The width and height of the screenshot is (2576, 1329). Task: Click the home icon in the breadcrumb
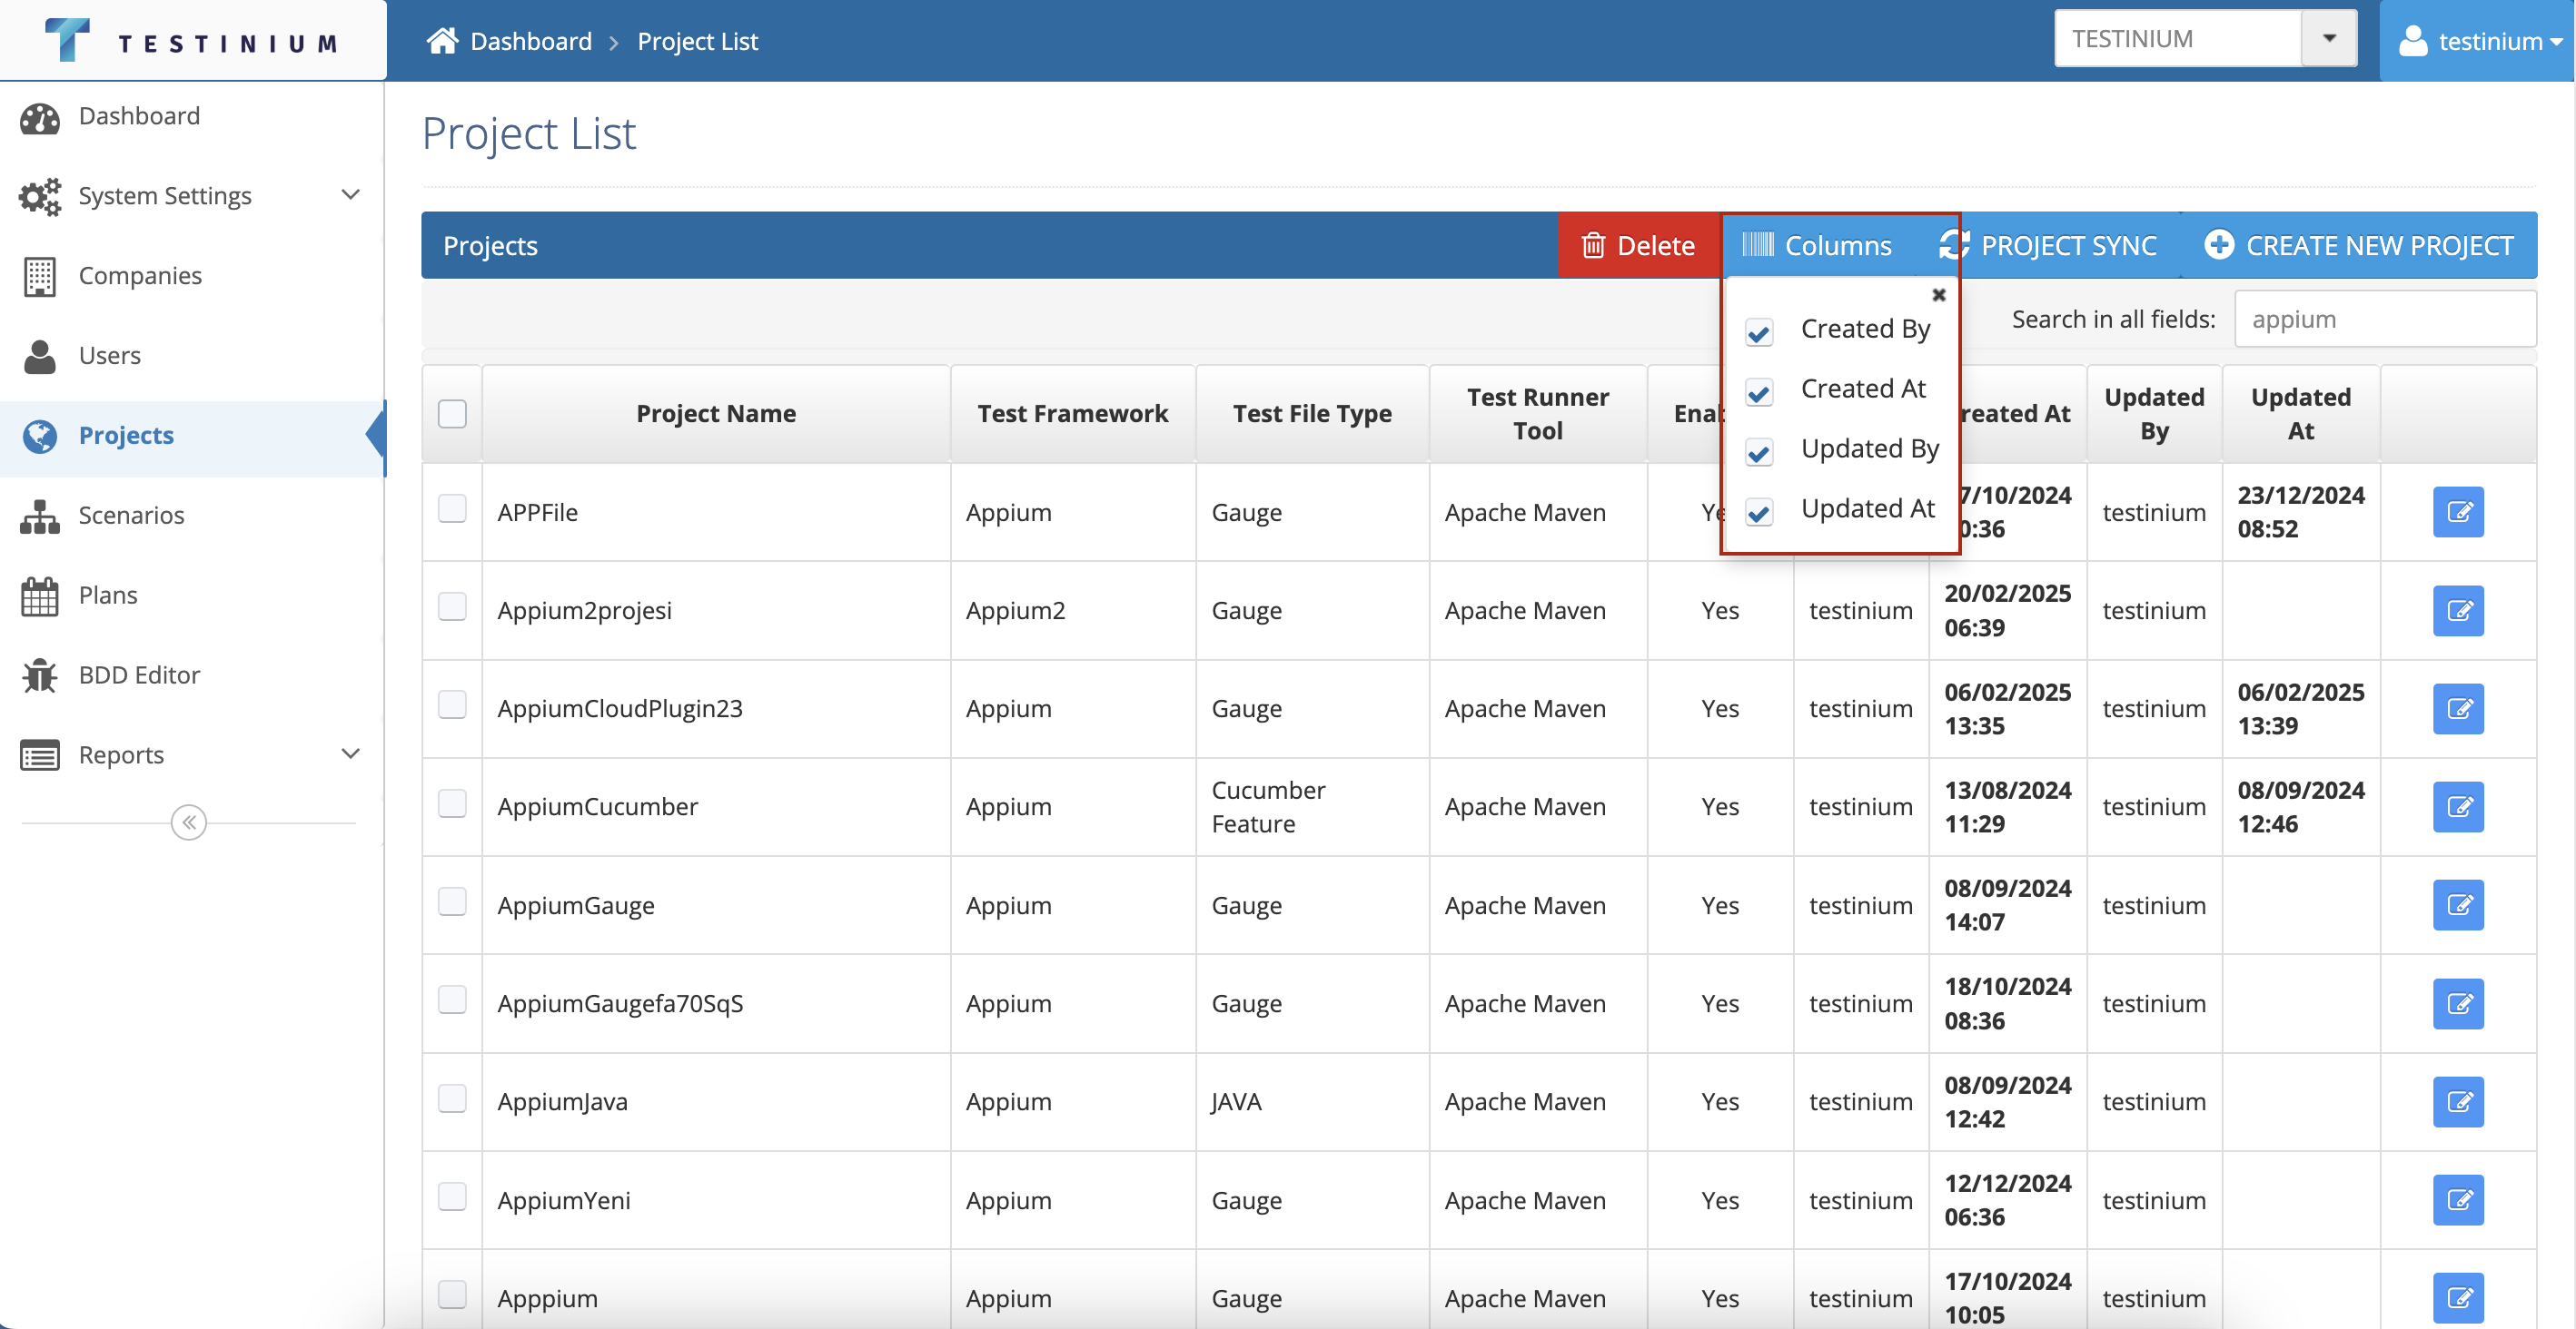[x=441, y=41]
